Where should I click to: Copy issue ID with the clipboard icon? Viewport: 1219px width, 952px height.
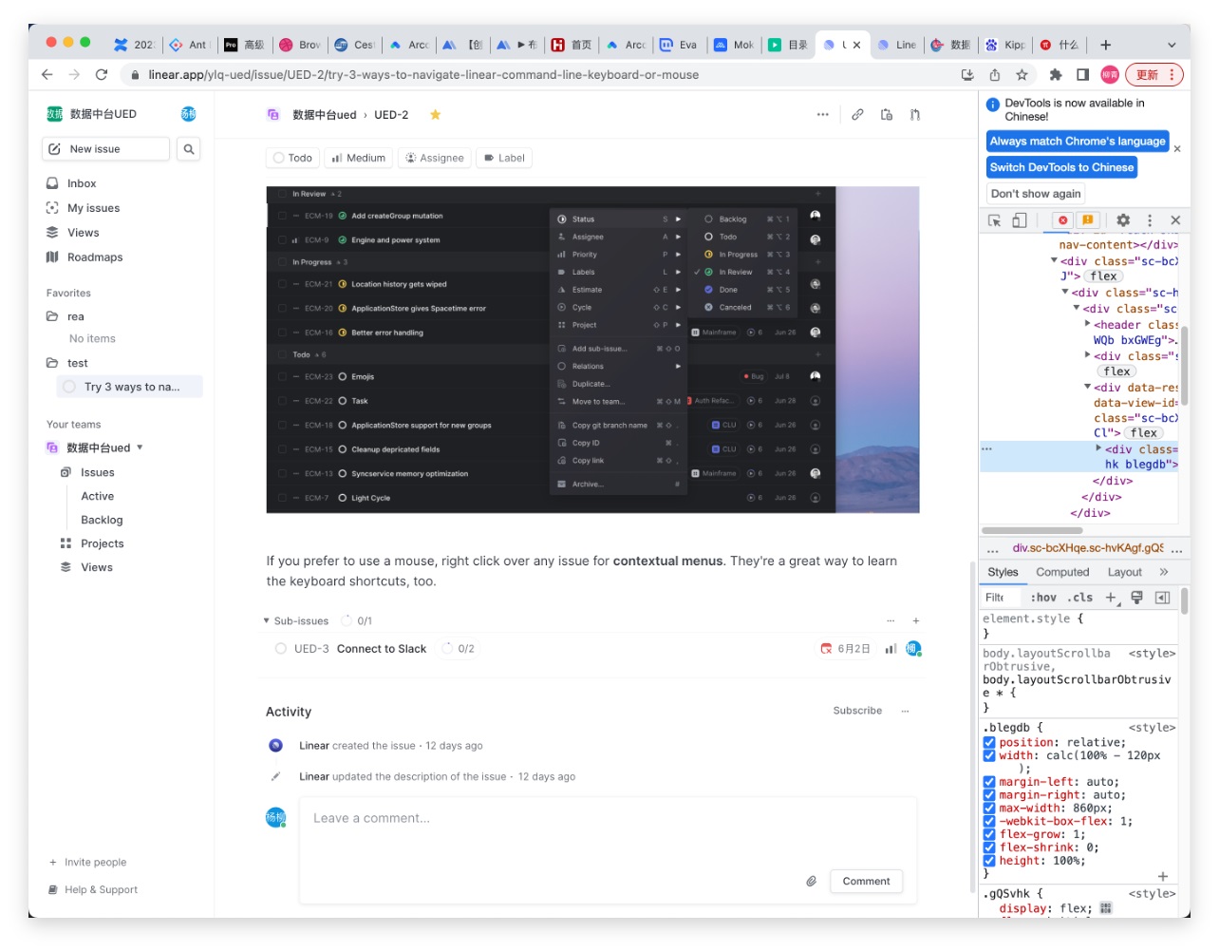tap(887, 115)
